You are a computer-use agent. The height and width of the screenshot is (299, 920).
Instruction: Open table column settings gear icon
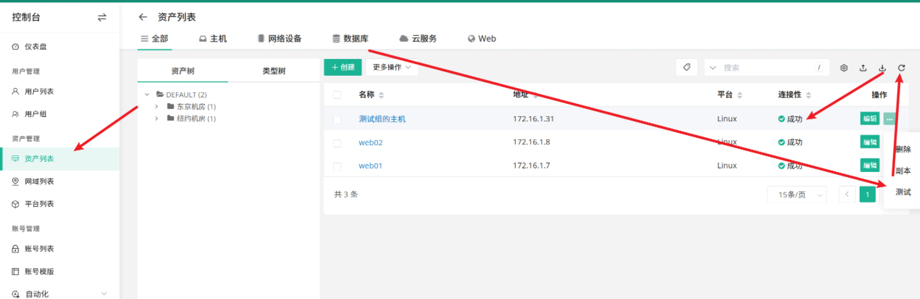[x=844, y=68]
